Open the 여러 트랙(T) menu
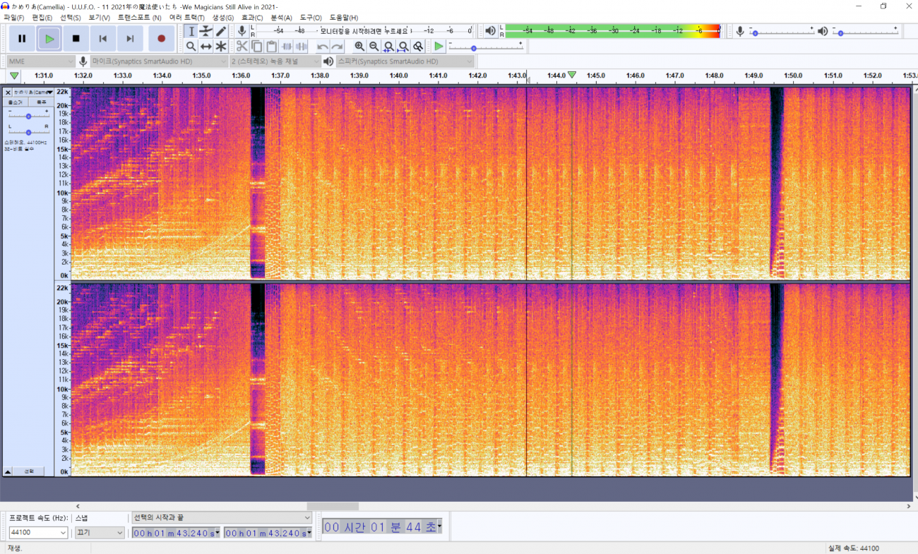The height and width of the screenshot is (554, 918). pos(186,17)
